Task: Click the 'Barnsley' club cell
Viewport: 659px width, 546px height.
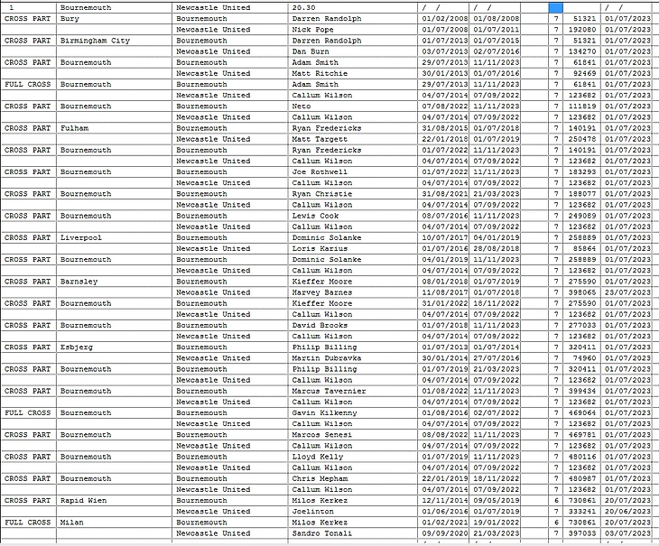Action: [x=114, y=281]
